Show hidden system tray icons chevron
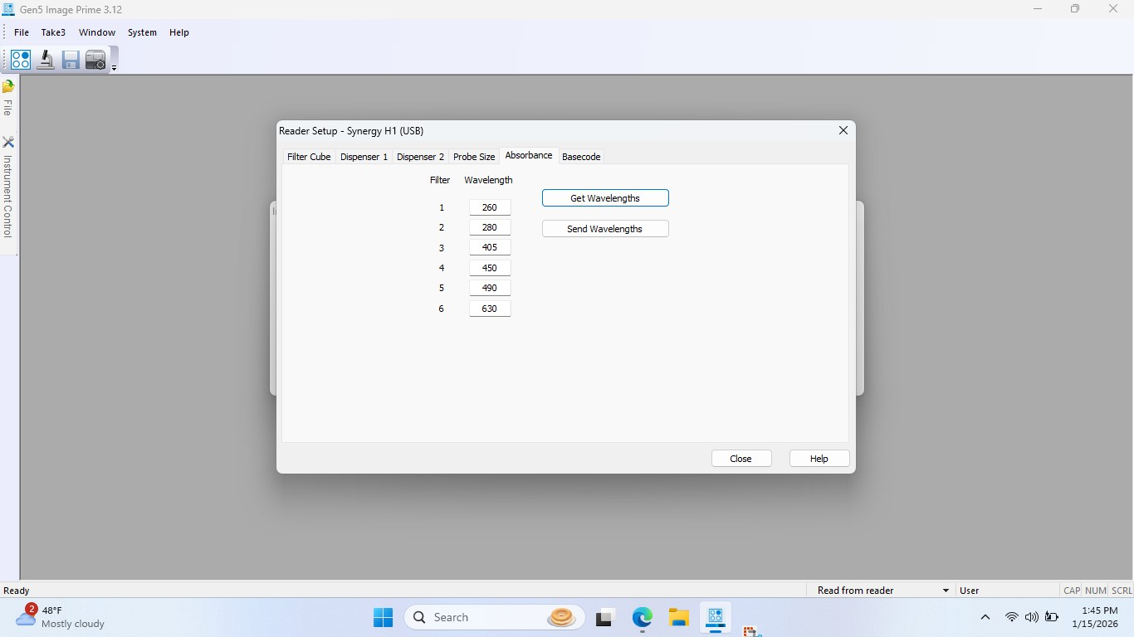The image size is (1134, 637). (x=985, y=617)
